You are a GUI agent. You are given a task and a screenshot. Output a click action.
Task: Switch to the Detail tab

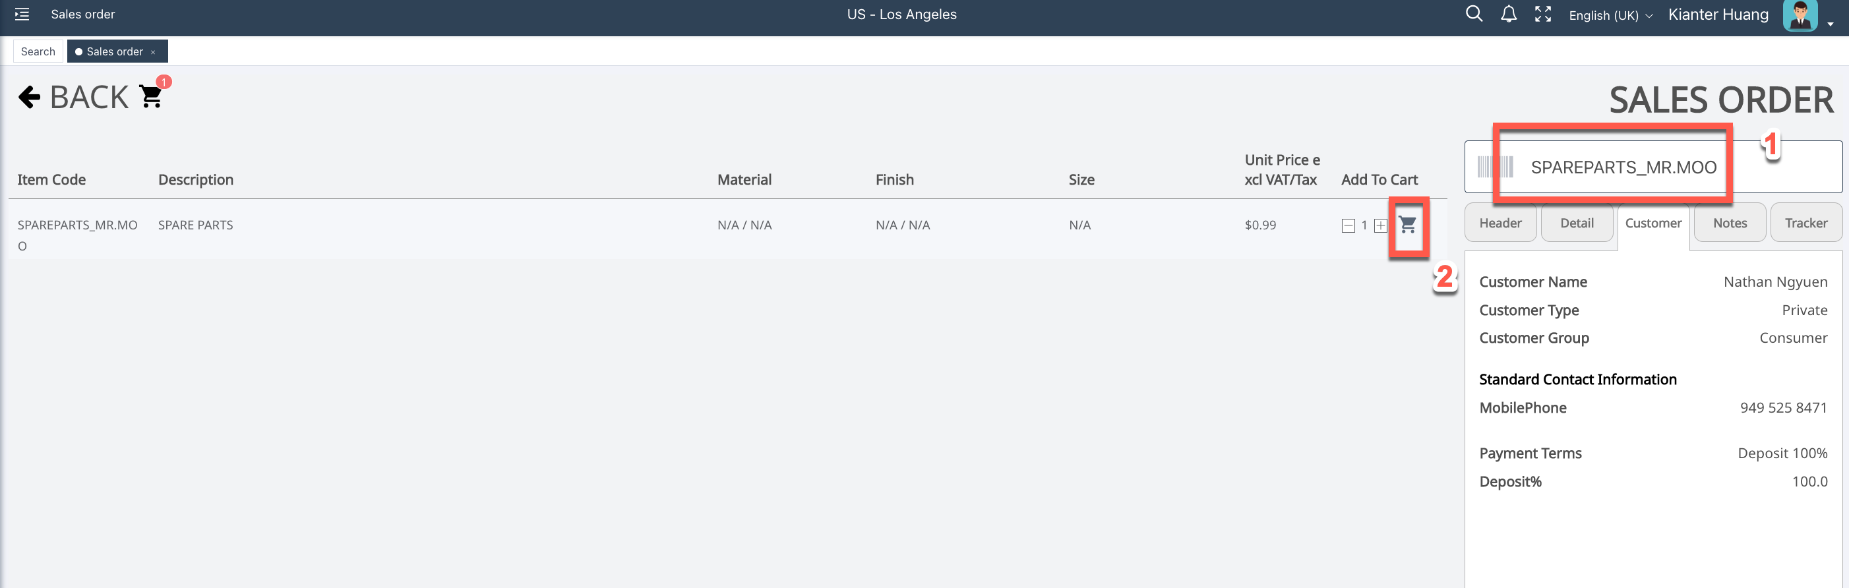pos(1576,223)
